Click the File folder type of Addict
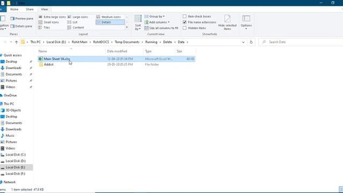The width and height of the screenshot is (343, 193). [x=152, y=64]
